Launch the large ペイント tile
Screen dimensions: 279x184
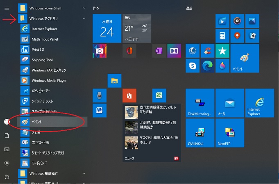(x=245, y=58)
